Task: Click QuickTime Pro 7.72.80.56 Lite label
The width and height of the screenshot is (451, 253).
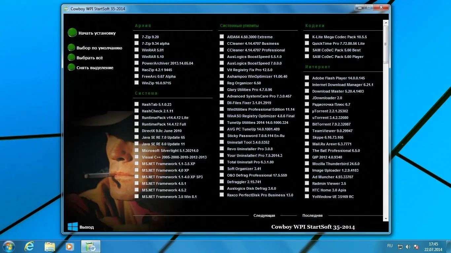Action: pos(338,43)
